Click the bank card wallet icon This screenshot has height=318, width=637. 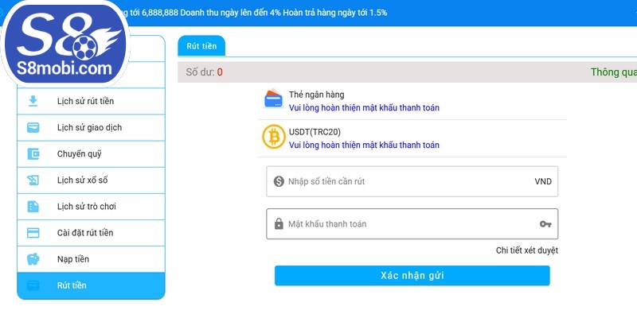pos(273,99)
